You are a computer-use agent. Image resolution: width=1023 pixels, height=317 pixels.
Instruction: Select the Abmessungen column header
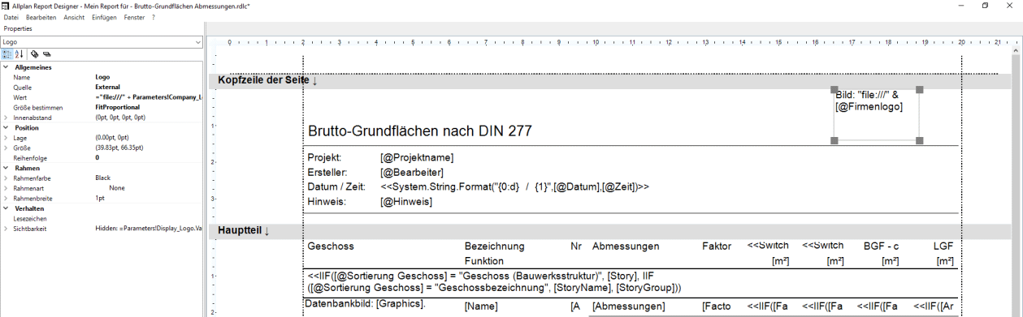click(x=626, y=246)
